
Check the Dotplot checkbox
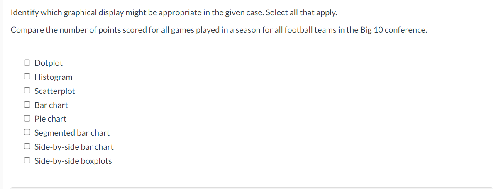[x=27, y=63]
